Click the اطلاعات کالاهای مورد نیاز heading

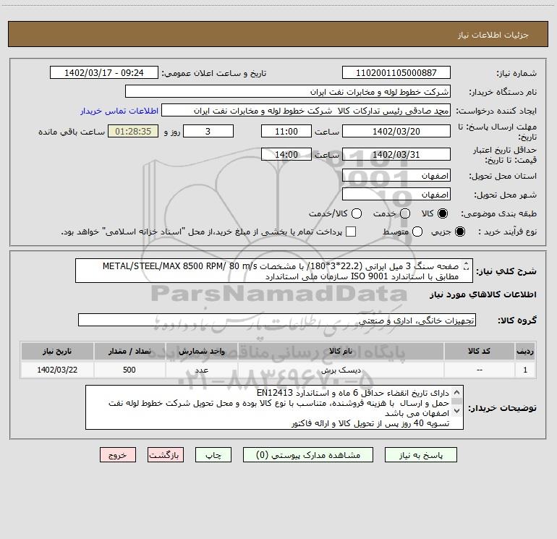coord(483,294)
